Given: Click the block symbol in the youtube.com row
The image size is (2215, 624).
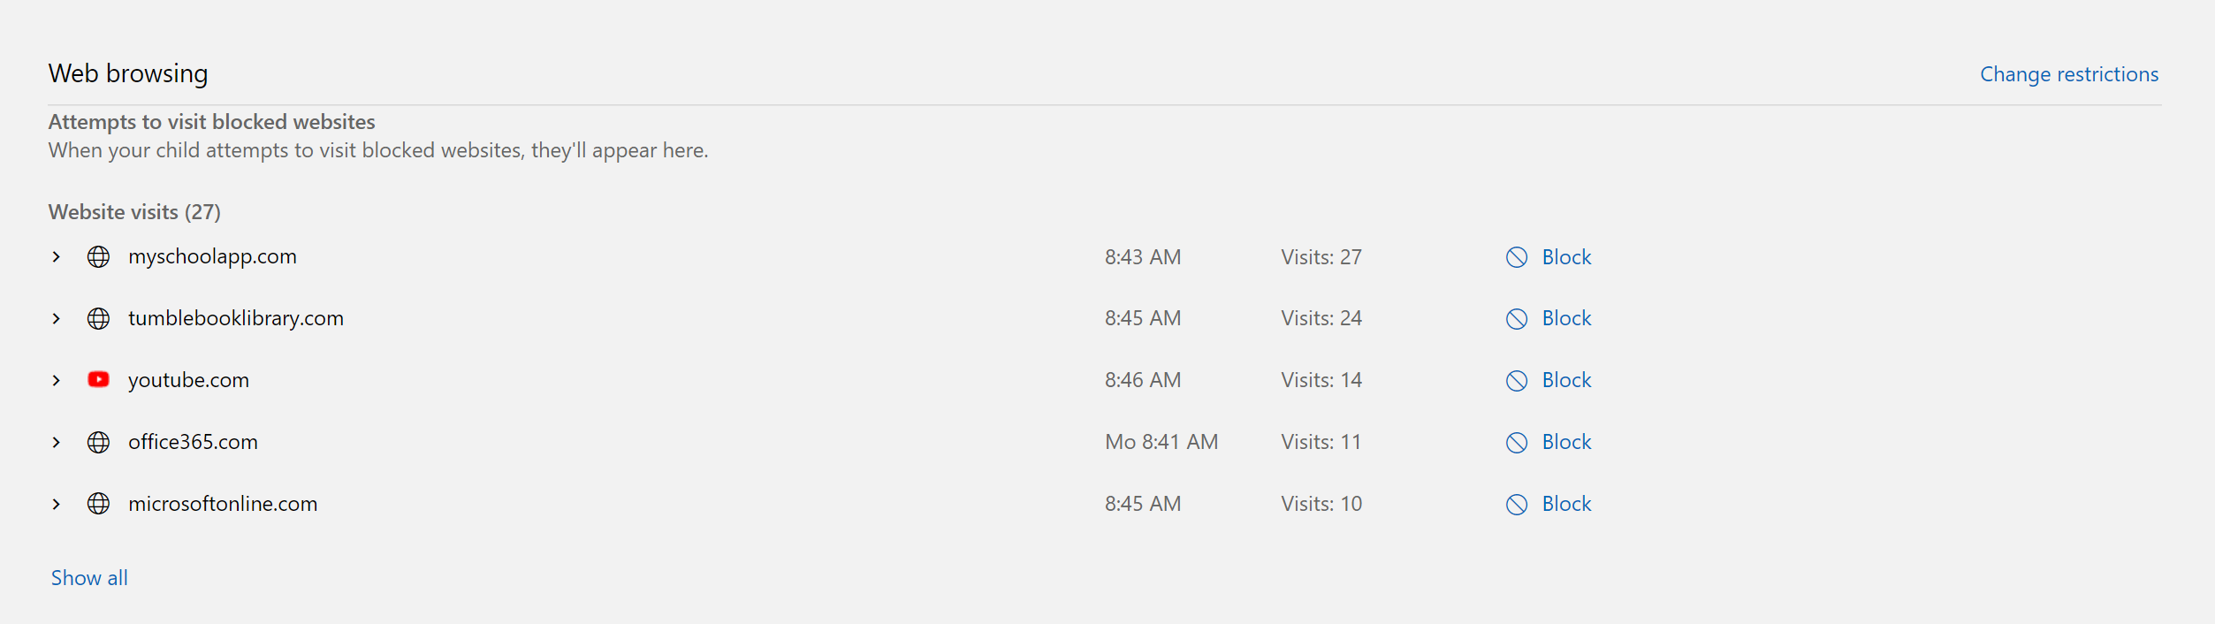Looking at the screenshot, I should click(1516, 381).
